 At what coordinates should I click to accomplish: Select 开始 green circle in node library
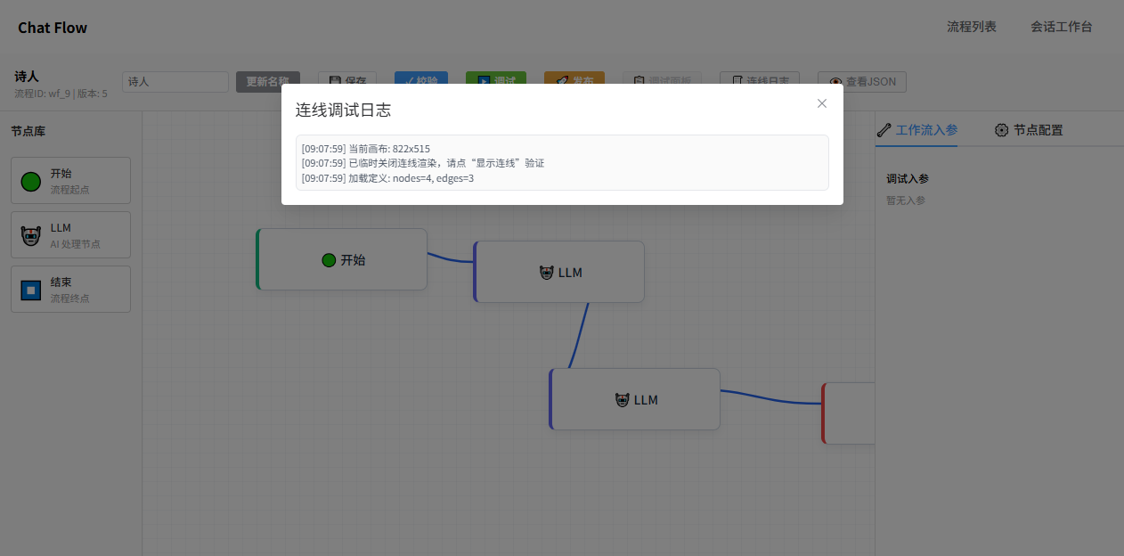(70, 180)
